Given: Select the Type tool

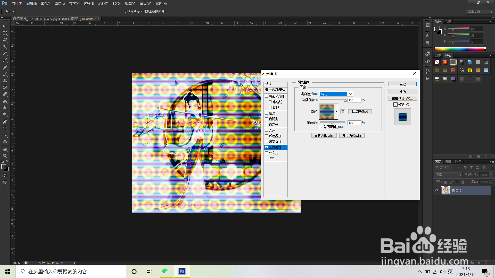Looking at the screenshot, I should 5,128.
